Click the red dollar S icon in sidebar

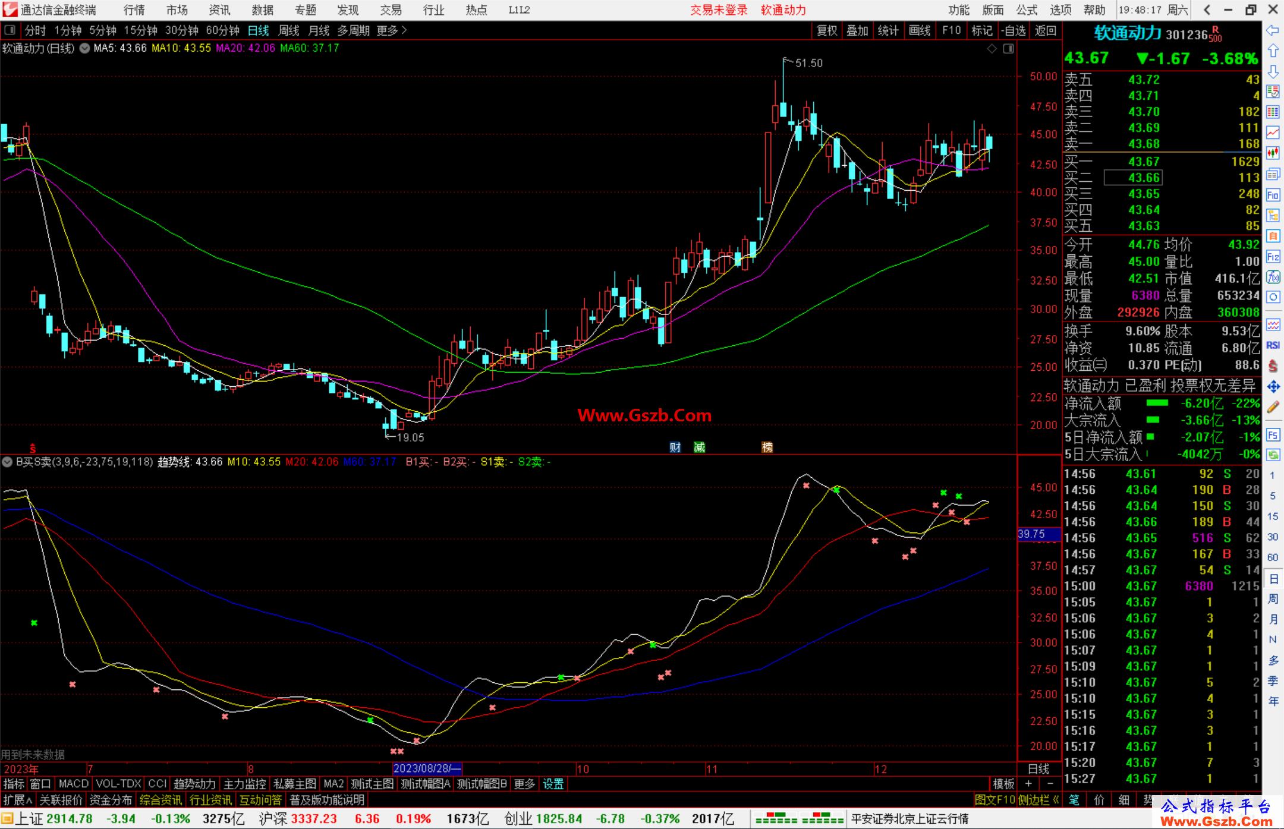tap(1273, 365)
